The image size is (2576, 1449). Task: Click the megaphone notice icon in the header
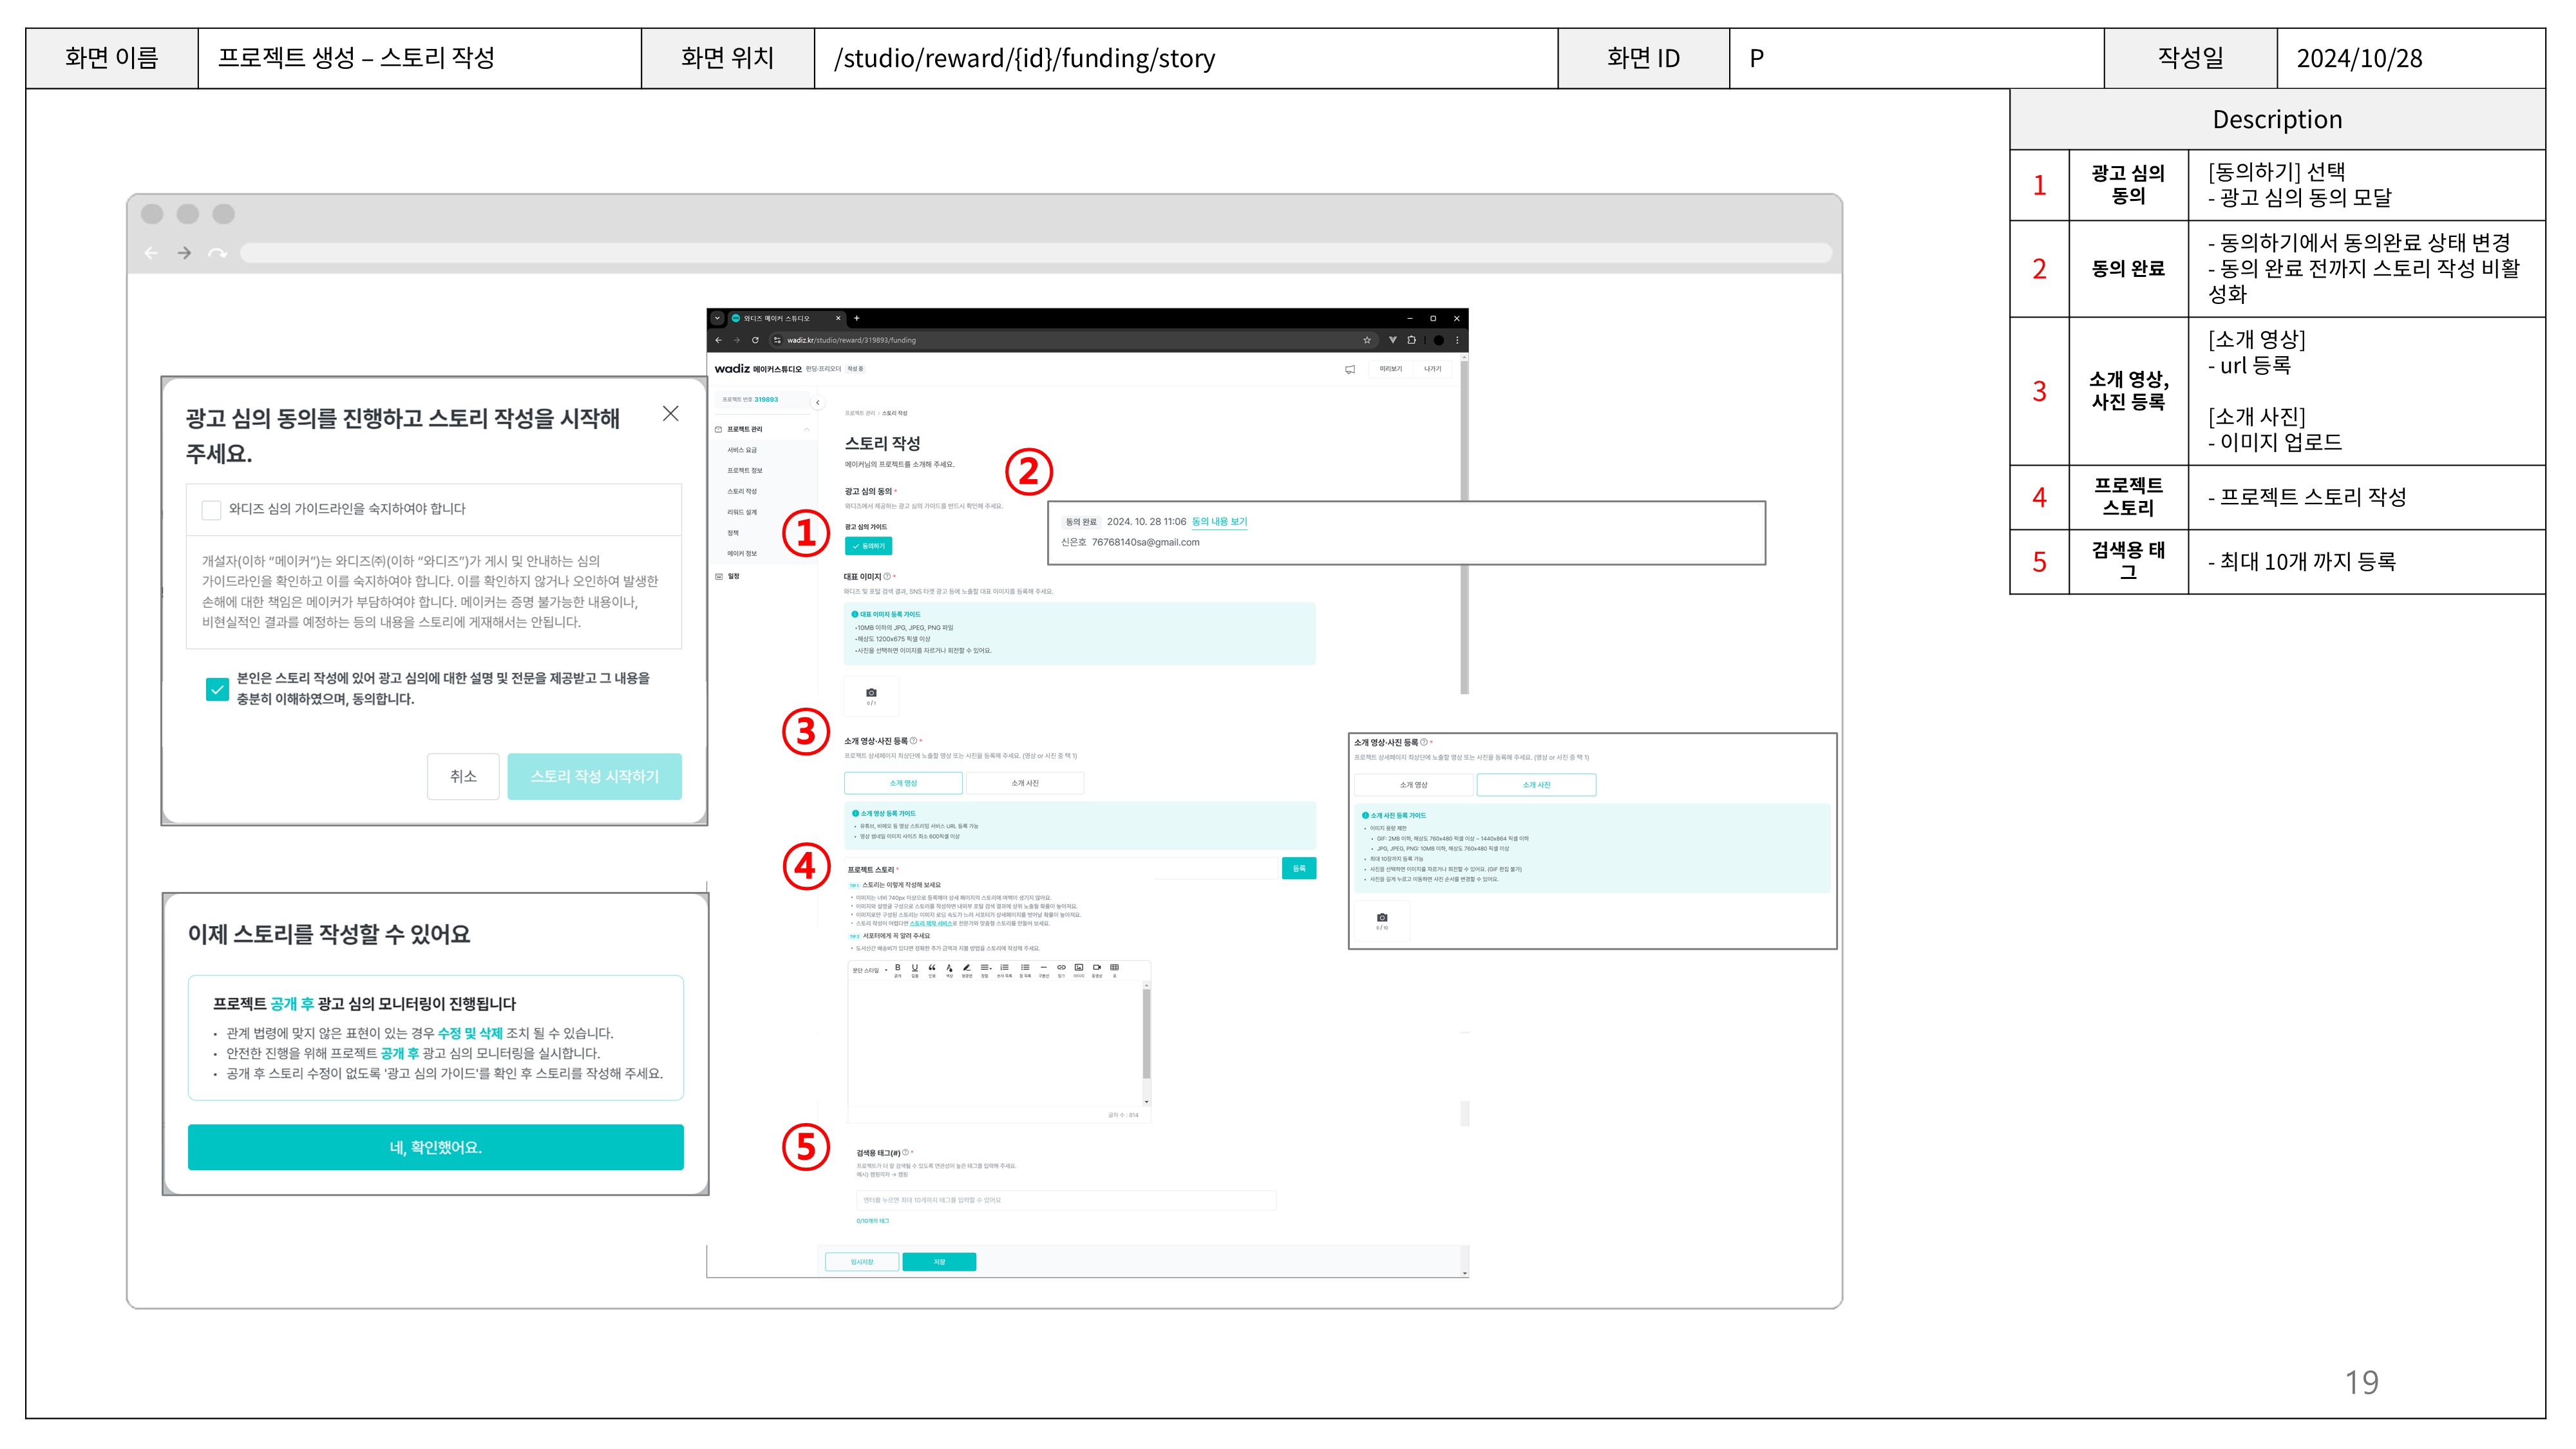[1350, 369]
